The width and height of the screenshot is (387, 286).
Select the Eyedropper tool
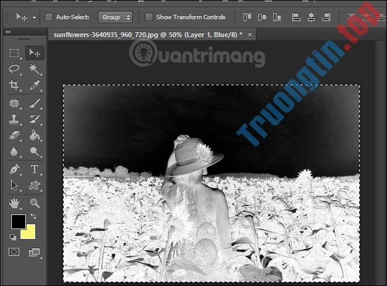pos(35,85)
